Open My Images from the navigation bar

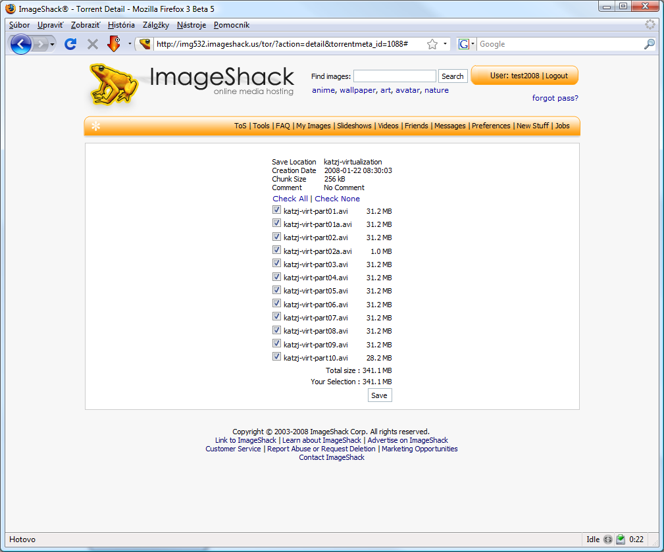pyautogui.click(x=313, y=126)
